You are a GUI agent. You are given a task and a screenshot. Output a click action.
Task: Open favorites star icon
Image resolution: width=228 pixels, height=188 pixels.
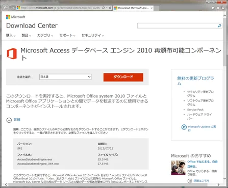click(218, 8)
